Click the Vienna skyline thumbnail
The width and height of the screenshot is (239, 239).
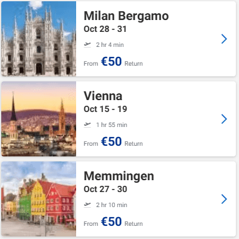point(39,119)
